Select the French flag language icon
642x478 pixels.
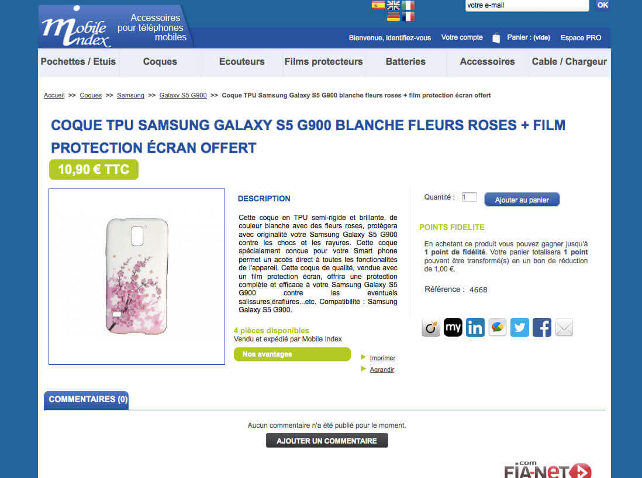(x=408, y=16)
